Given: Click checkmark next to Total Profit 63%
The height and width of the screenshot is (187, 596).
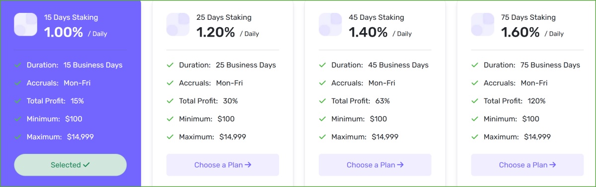Looking at the screenshot, I should pyautogui.click(x=323, y=101).
